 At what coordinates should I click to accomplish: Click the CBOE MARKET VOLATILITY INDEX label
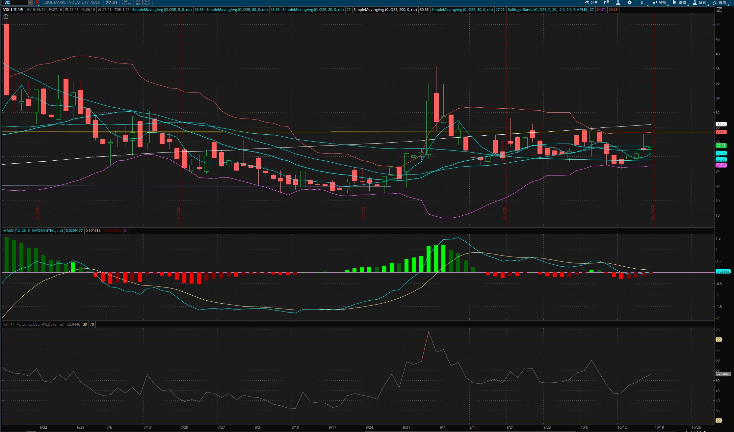pyautogui.click(x=71, y=2)
